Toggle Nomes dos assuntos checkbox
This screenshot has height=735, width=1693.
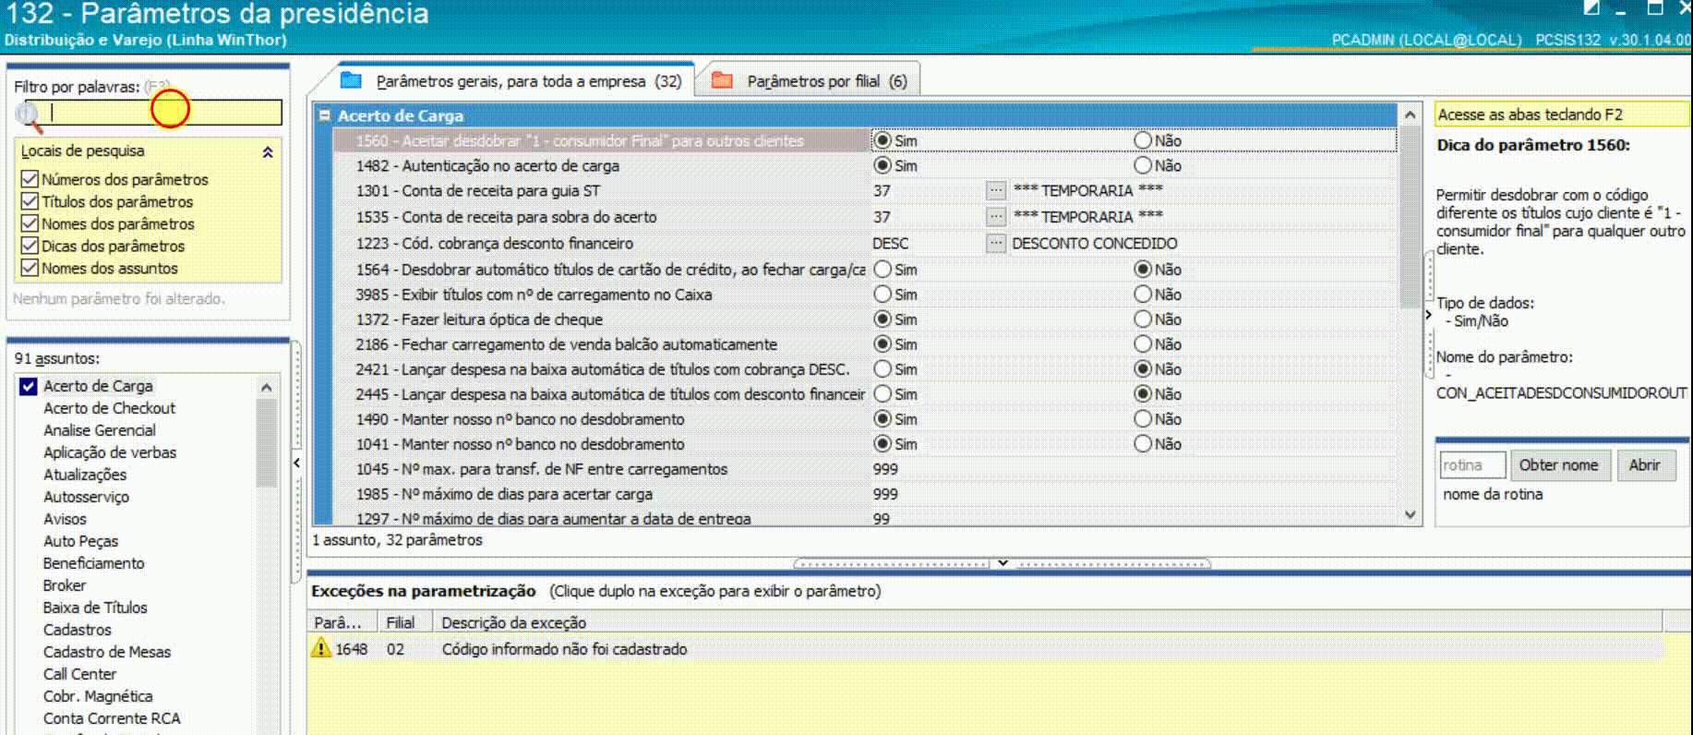pyautogui.click(x=30, y=268)
